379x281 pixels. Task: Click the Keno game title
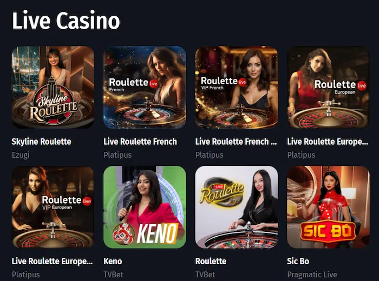(113, 261)
